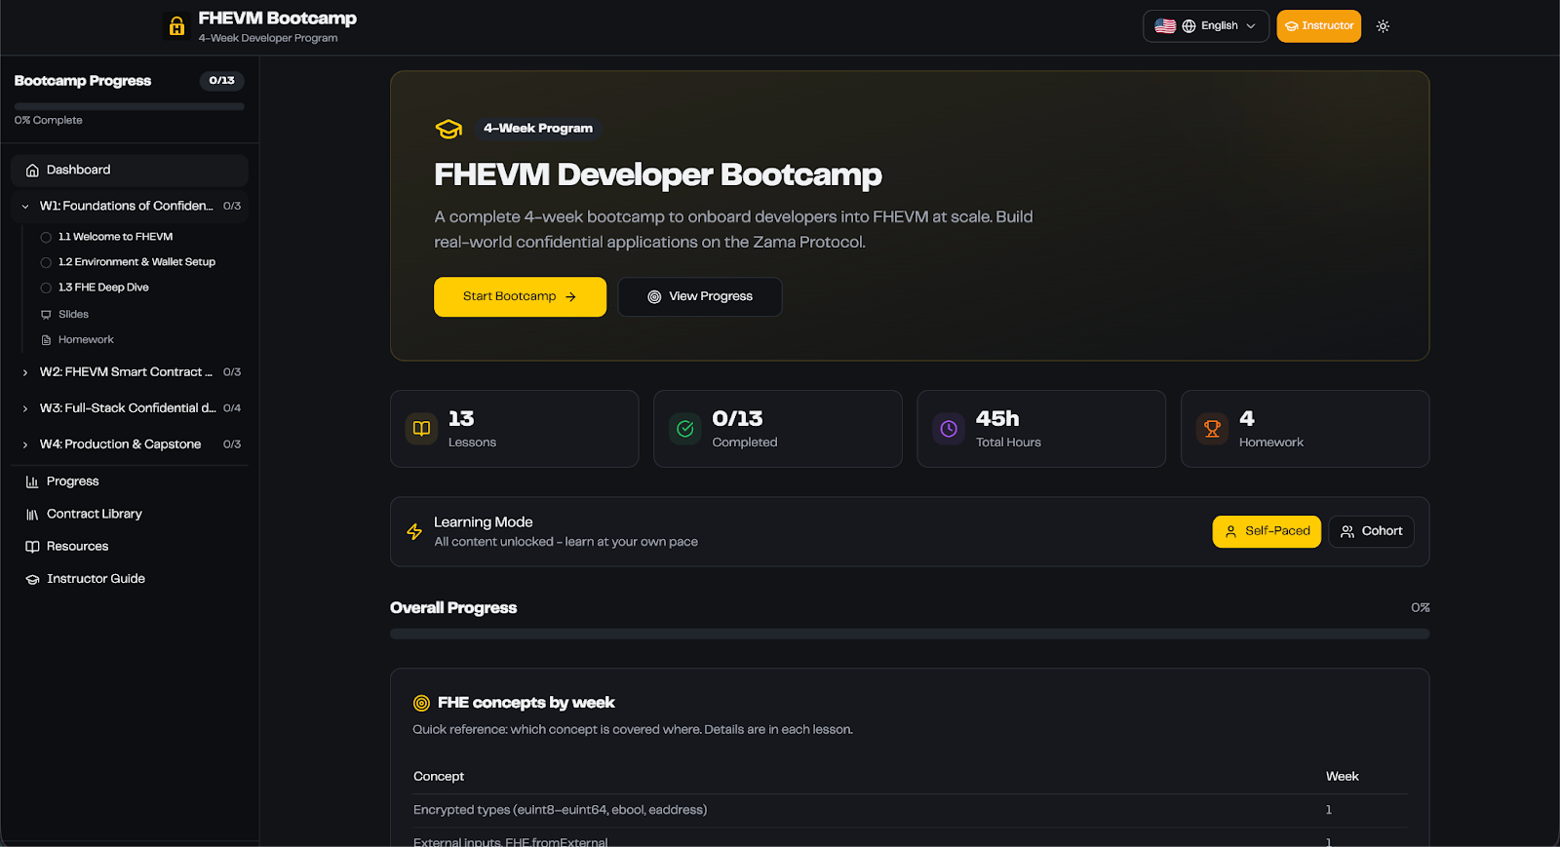Click the book icon on Lessons card
The height and width of the screenshot is (847, 1560).
pos(421,429)
